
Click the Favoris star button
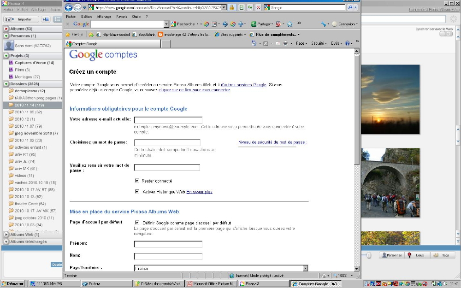click(74, 35)
